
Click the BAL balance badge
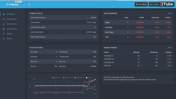pyautogui.click(x=155, y=4)
